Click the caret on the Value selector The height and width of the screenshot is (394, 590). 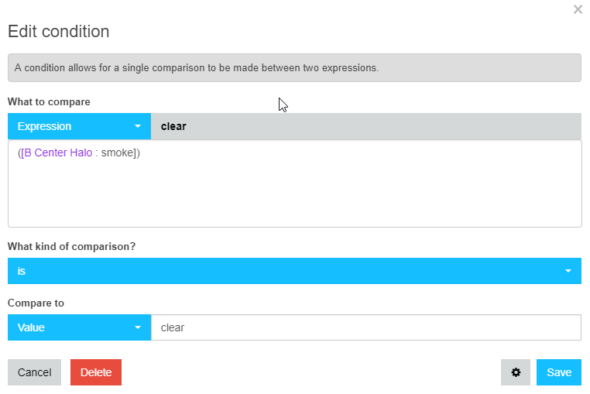(x=138, y=327)
